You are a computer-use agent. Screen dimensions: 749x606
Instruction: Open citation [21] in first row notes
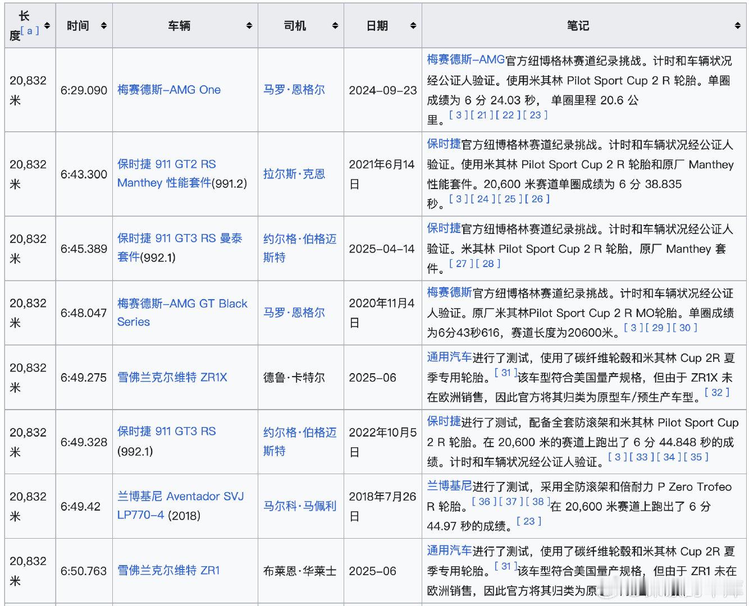(482, 115)
